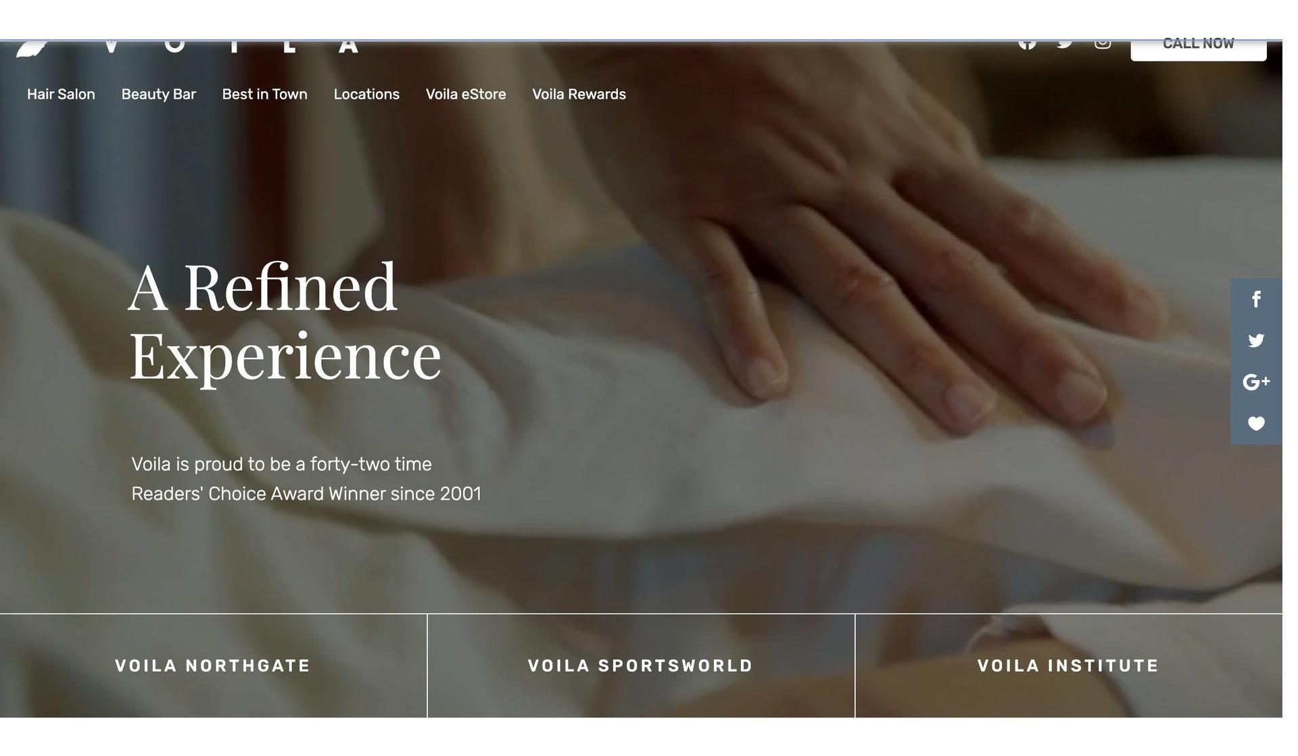
Task: Share on Twitter via side bar
Action: [x=1256, y=340]
